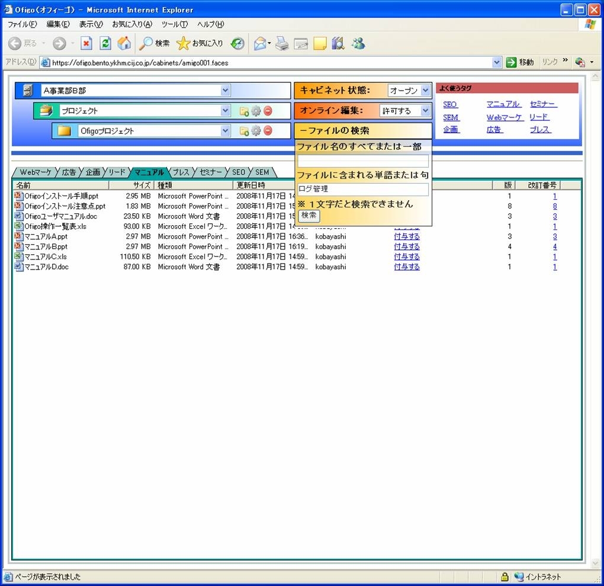Switch to the 企画 tab
604x586 pixels.
[93, 172]
